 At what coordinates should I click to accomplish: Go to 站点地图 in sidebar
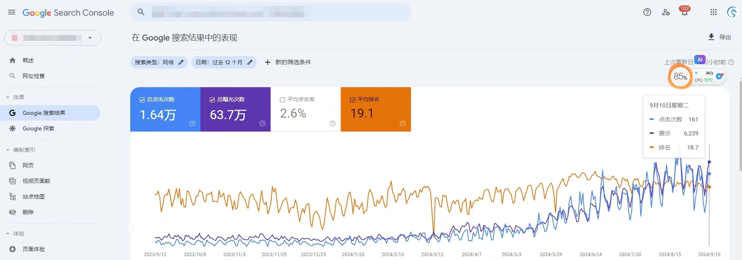(x=34, y=197)
